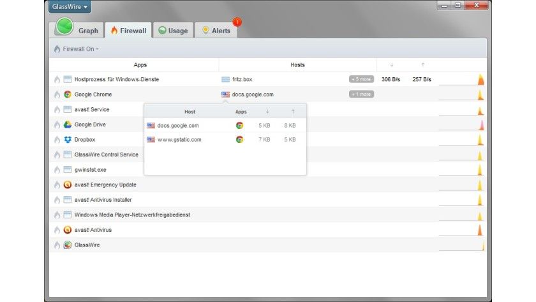Sort popup by Apps column header
This screenshot has height=302, width=536.
click(241, 112)
